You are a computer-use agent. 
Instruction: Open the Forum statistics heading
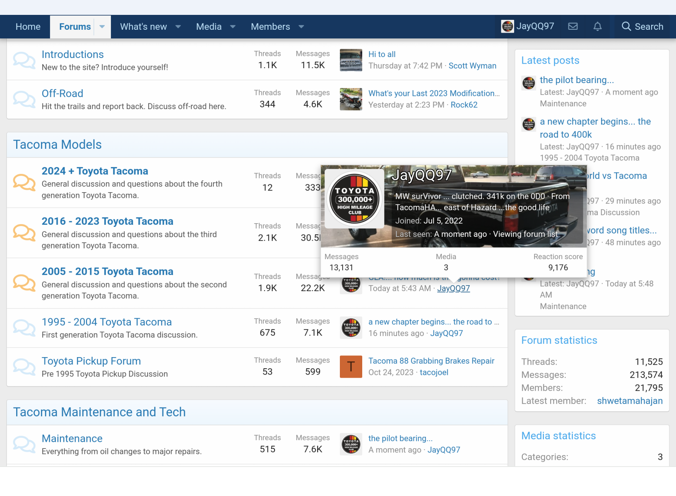click(559, 341)
